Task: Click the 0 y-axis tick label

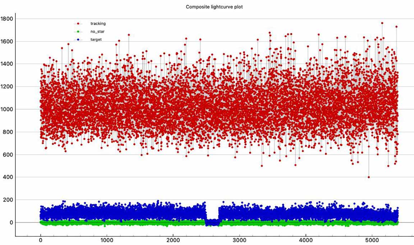Action: pyautogui.click(x=11, y=222)
